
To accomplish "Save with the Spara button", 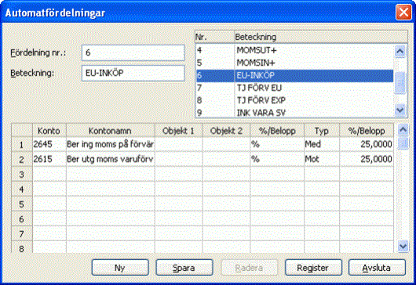I will point(184,268).
